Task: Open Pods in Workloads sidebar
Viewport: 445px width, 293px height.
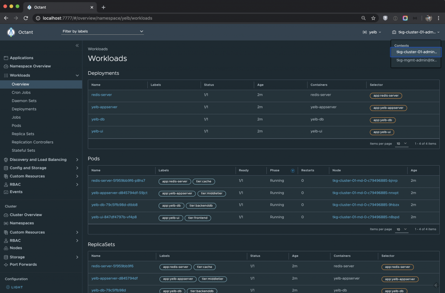Action: coord(16,126)
